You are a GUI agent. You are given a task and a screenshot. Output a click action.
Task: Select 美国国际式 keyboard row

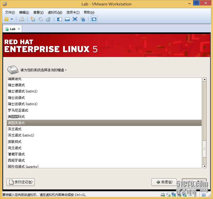coord(104,117)
